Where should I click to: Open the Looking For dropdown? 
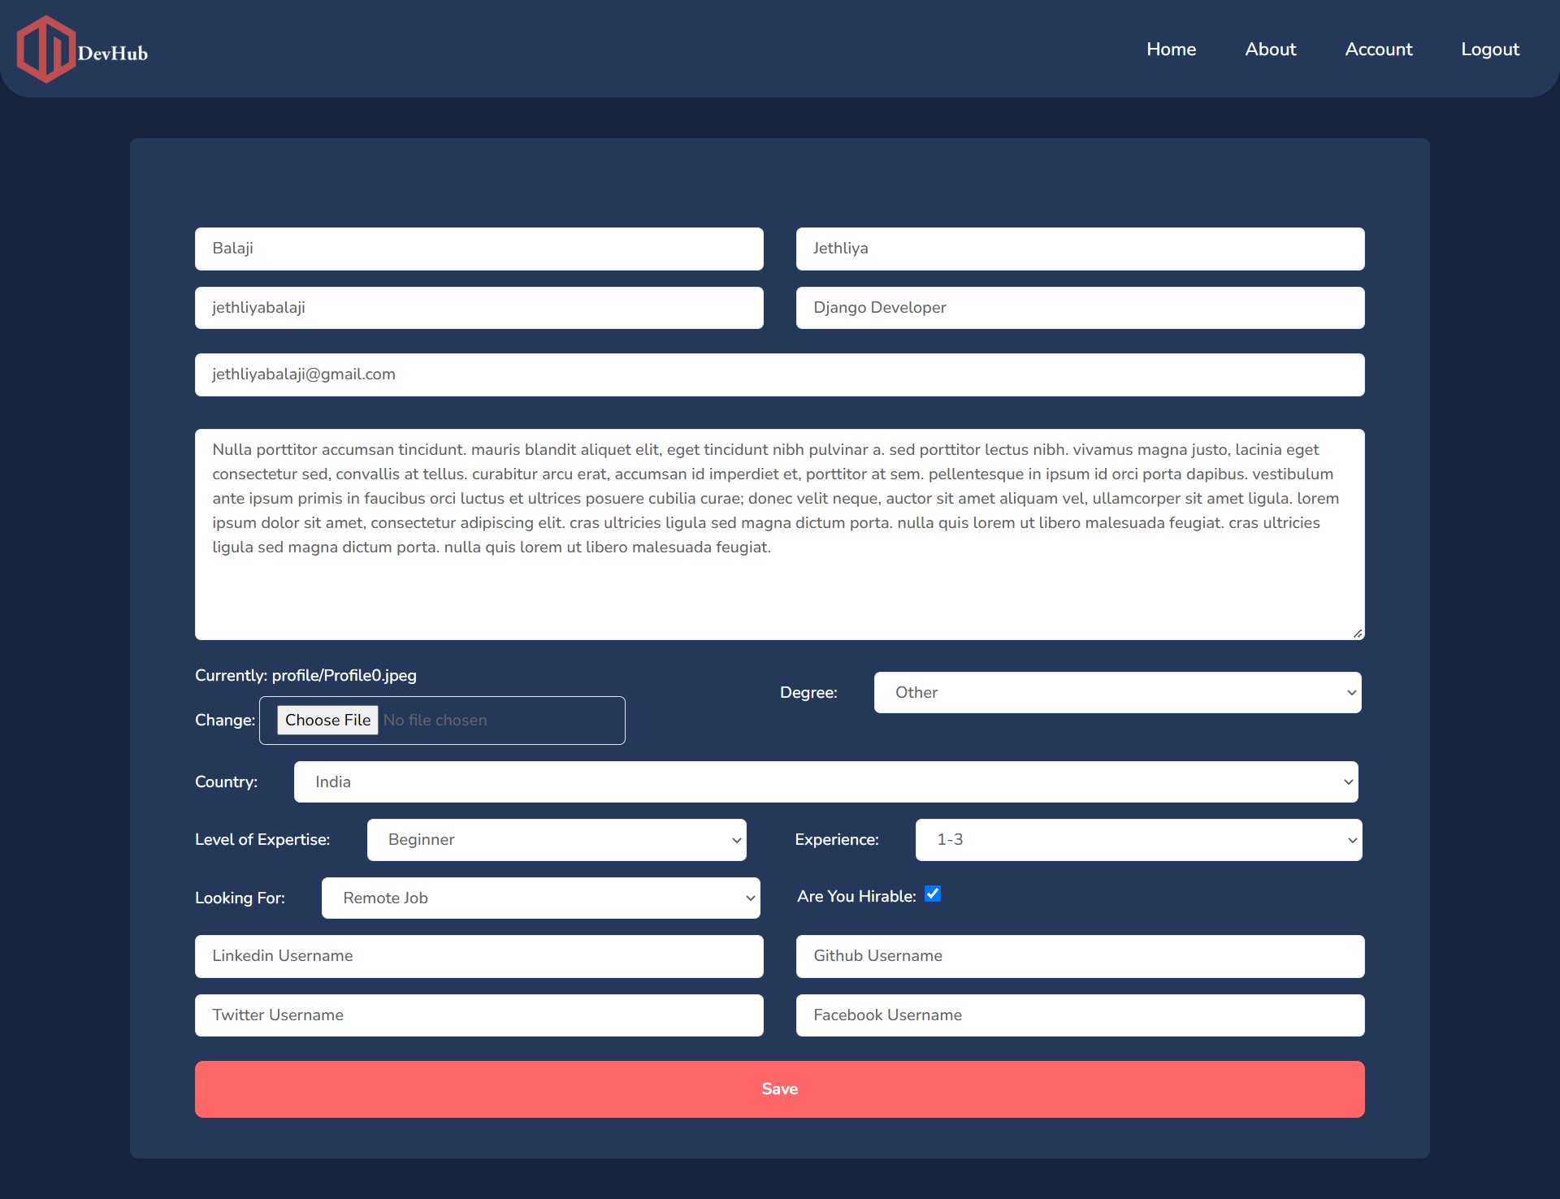coord(539,898)
